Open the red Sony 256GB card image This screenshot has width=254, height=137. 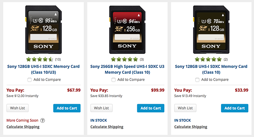click(127, 30)
